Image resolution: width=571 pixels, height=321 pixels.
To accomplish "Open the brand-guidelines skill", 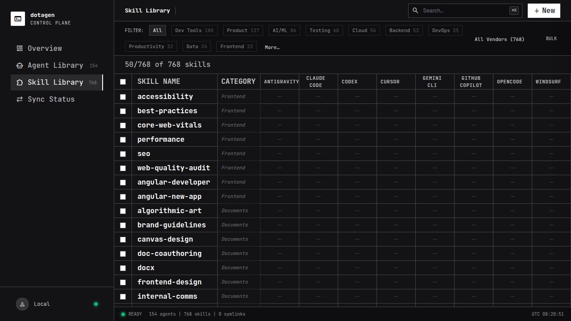I will coord(172,225).
